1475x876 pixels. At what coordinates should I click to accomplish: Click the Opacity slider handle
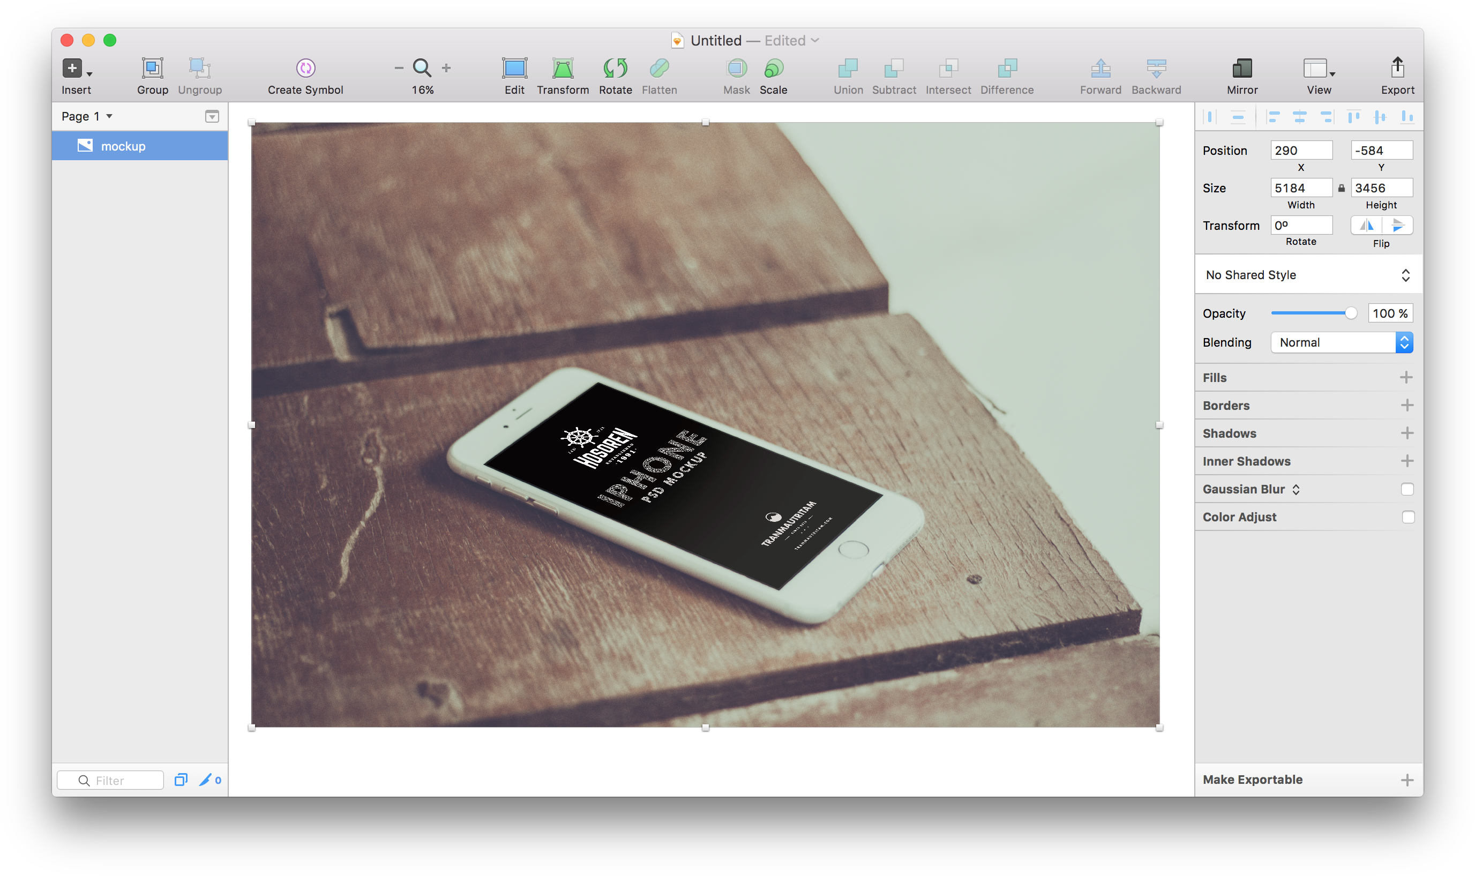click(x=1351, y=313)
